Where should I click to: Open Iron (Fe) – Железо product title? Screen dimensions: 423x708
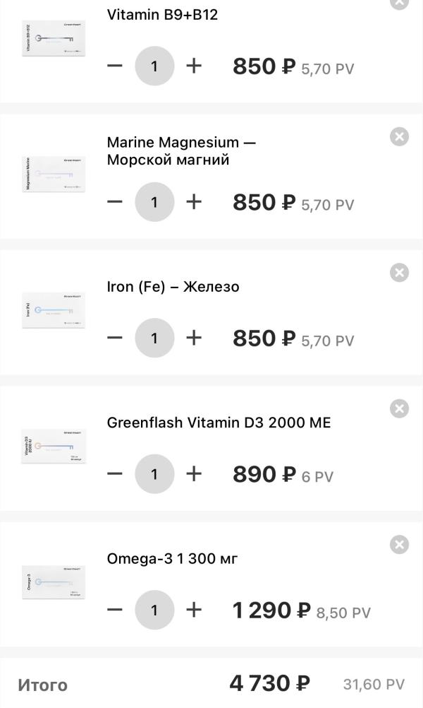[x=173, y=287]
